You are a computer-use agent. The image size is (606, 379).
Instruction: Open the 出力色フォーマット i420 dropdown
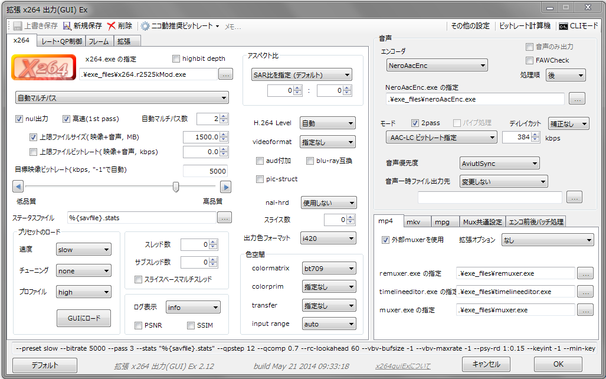click(x=329, y=238)
